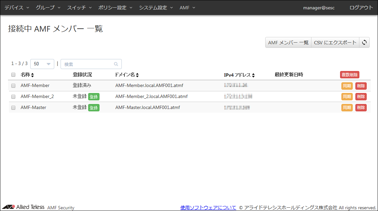Sort the list by 名称 column arrows
378x211 pixels.
(x=33, y=75)
